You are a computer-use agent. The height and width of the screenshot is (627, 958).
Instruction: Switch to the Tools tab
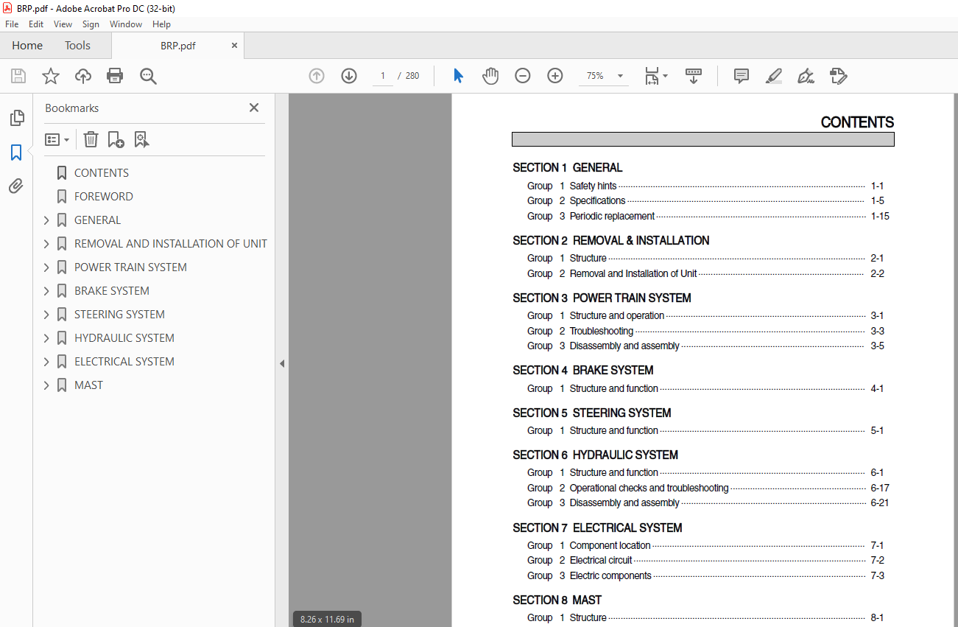pos(77,46)
